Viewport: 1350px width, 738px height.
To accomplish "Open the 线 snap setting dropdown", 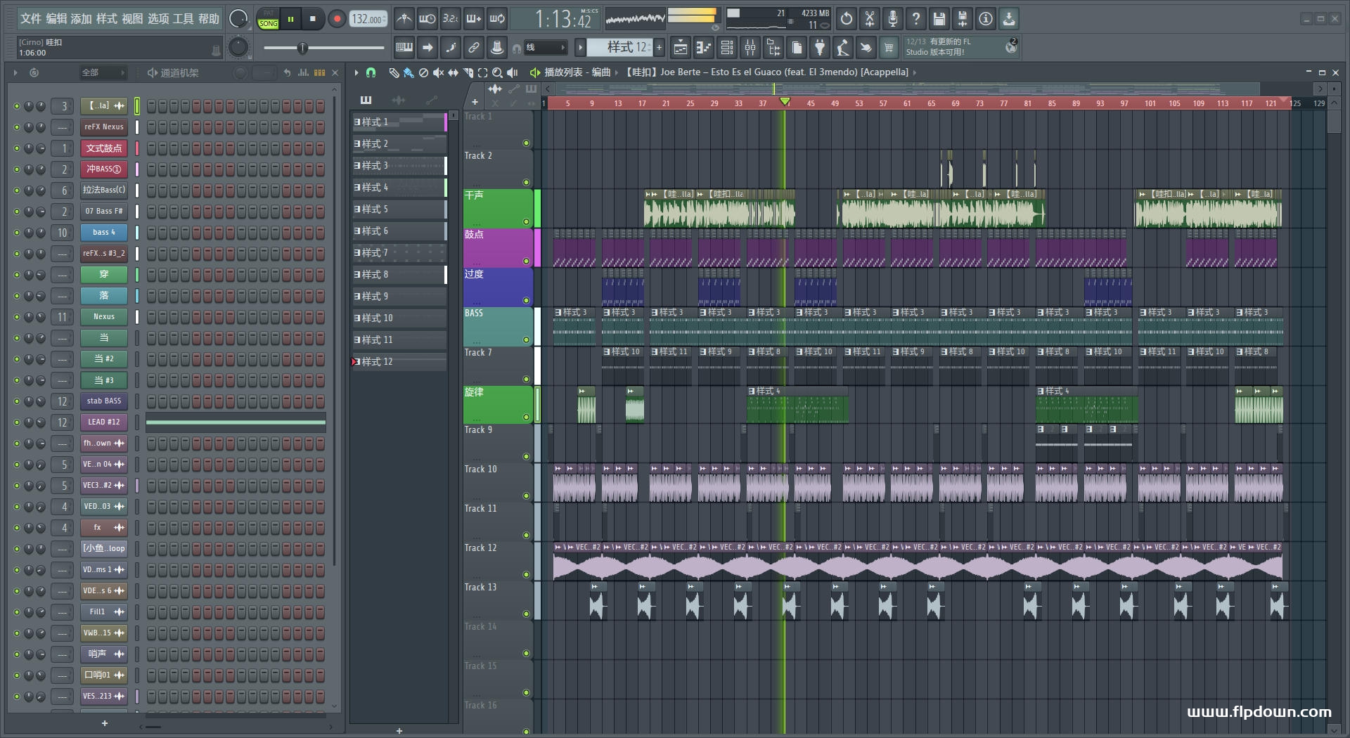I will pos(546,48).
